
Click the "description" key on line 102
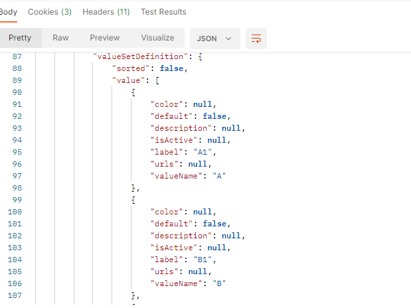[181, 236]
